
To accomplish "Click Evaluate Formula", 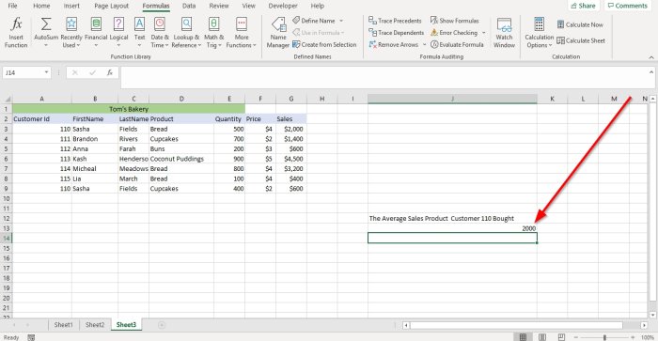I will pyautogui.click(x=457, y=44).
